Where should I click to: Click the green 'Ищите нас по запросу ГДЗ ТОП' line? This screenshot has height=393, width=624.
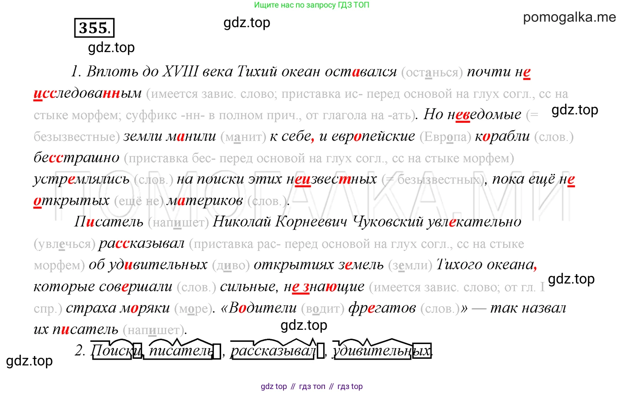click(312, 5)
